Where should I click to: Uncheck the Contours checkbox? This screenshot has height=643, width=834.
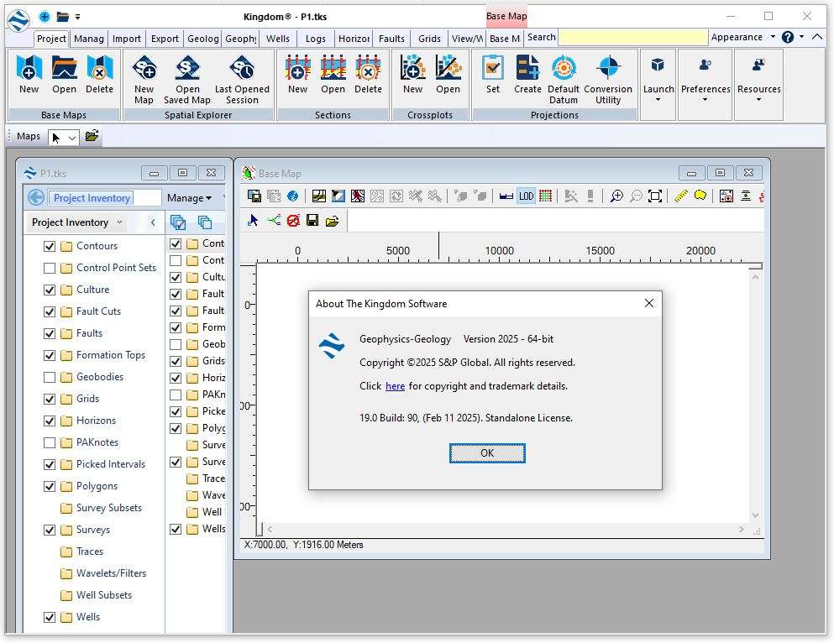[x=50, y=246]
